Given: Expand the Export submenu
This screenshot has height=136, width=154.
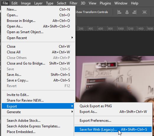Looking at the screenshot, I should [x=38, y=106].
